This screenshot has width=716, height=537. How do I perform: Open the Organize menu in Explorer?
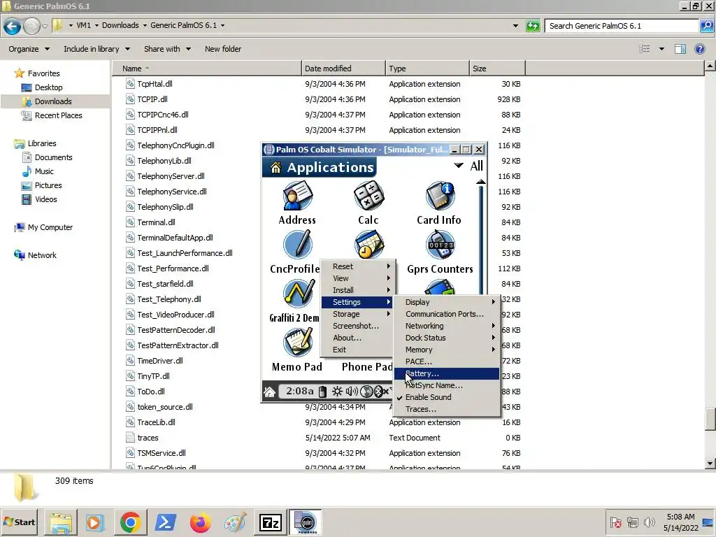(x=29, y=49)
